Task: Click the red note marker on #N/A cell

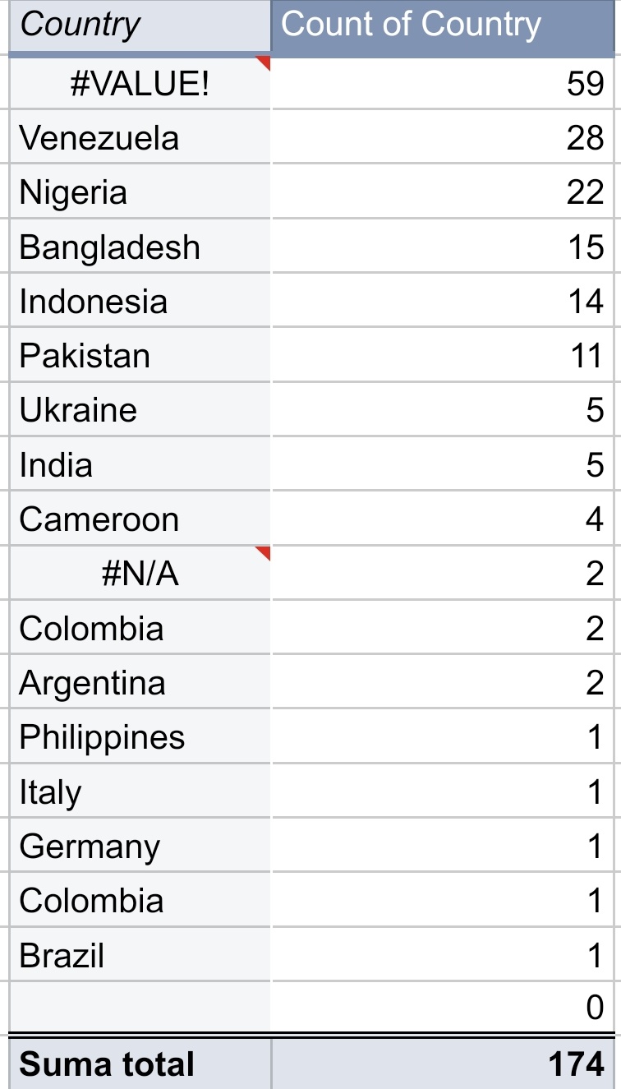Action: pos(264,552)
